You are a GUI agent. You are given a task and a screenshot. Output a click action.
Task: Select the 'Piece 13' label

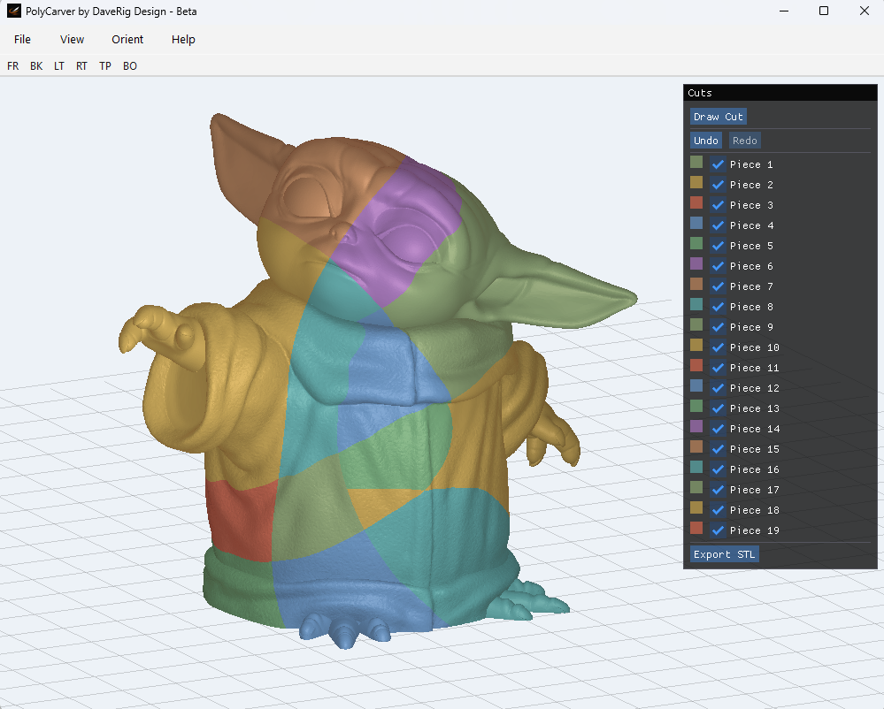(x=754, y=408)
